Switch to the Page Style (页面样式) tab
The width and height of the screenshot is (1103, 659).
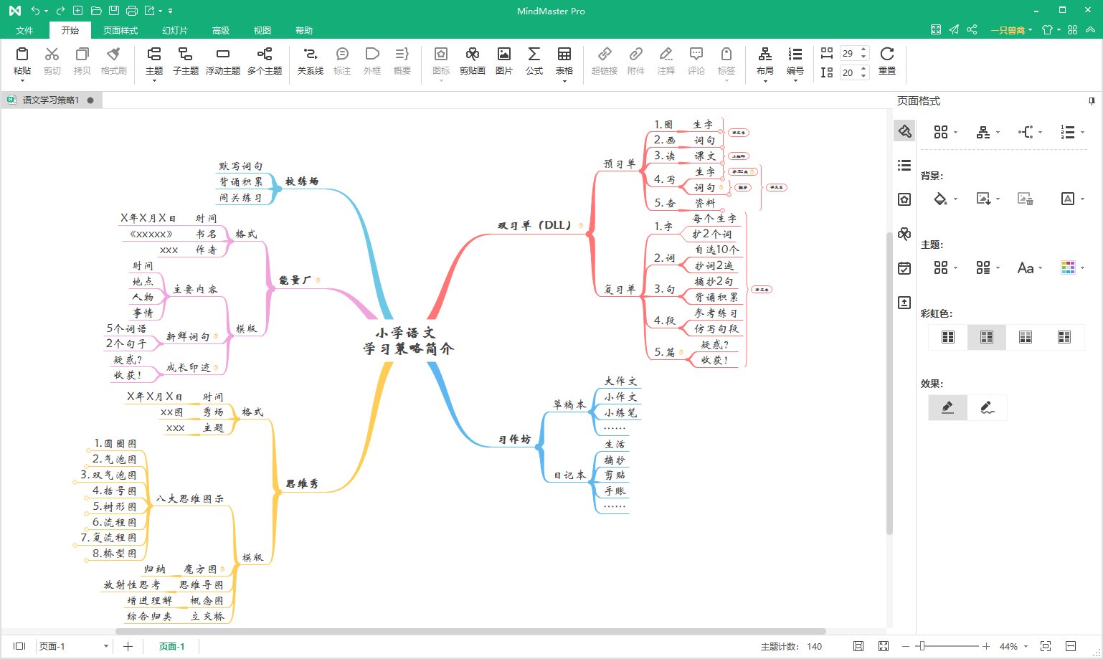click(120, 30)
